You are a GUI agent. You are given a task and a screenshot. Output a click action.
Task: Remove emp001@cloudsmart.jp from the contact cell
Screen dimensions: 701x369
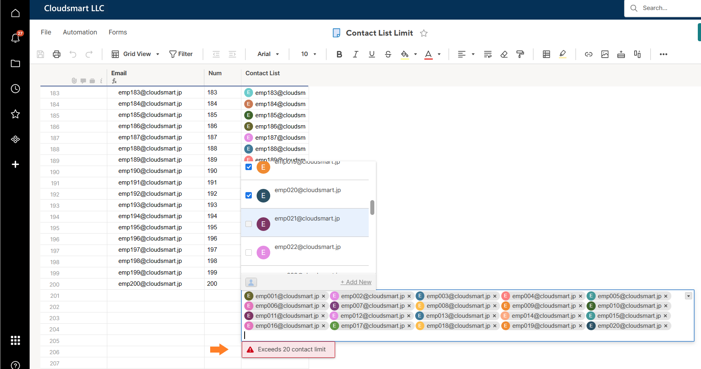pyautogui.click(x=323, y=296)
